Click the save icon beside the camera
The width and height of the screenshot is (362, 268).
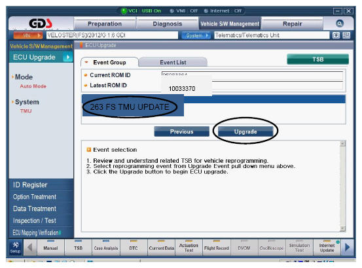tap(346, 35)
